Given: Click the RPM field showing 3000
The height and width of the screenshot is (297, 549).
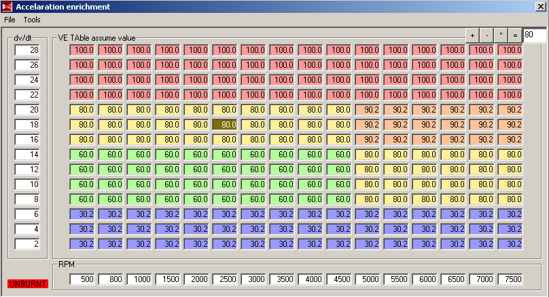Looking at the screenshot, I should click(x=254, y=279).
